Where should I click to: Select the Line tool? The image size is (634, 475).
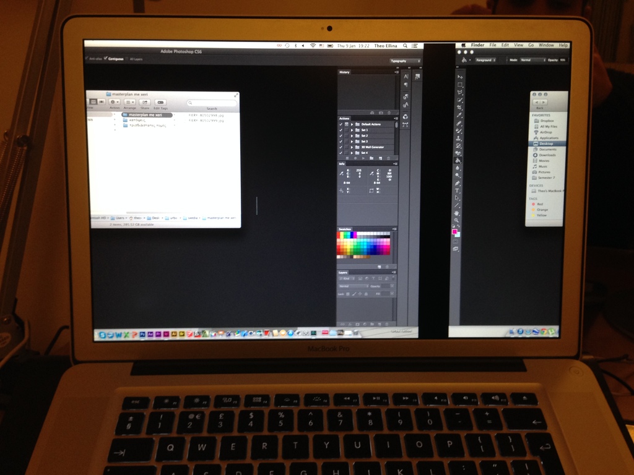click(458, 205)
